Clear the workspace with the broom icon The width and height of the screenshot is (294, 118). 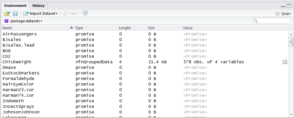pos(70,13)
